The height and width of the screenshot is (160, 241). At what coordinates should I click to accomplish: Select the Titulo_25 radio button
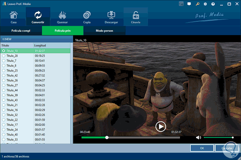click(3, 71)
